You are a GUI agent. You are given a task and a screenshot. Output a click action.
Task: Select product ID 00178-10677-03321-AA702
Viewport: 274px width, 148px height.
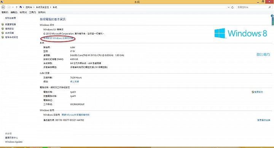pos(70,120)
